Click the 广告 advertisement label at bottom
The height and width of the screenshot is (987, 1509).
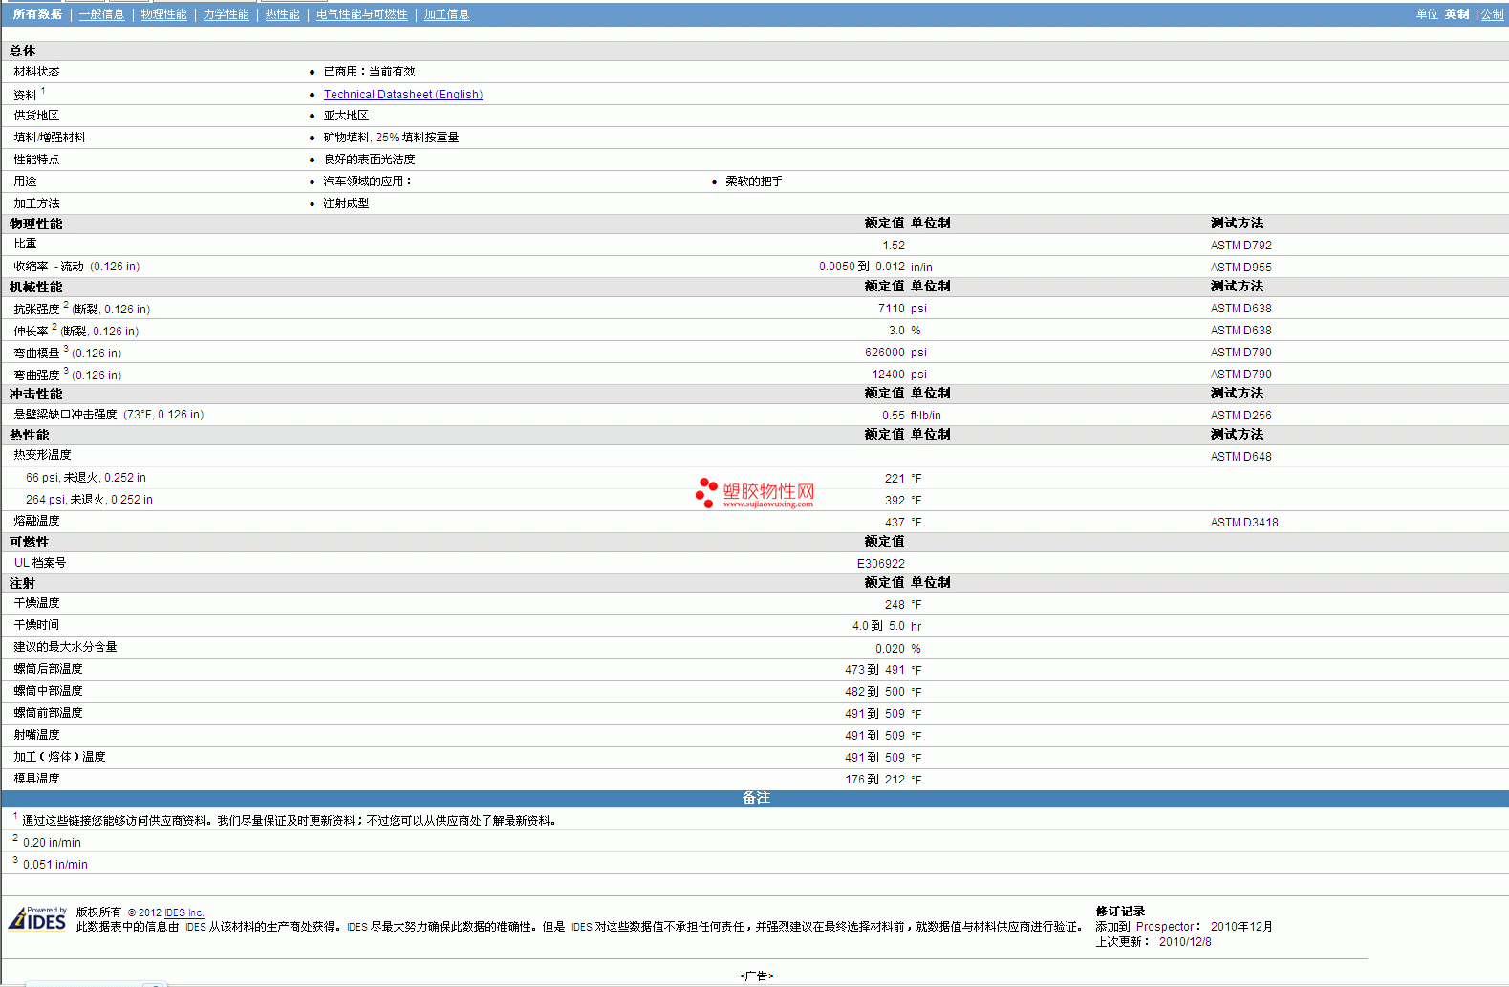coord(756,976)
